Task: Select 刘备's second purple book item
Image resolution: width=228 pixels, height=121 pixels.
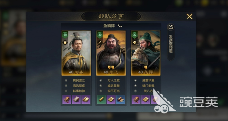Action: [76, 99]
